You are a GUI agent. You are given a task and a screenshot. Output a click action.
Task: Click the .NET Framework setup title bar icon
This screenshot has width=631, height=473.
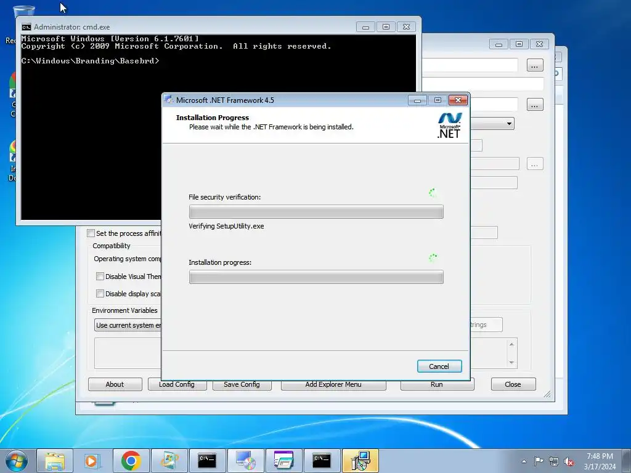pyautogui.click(x=169, y=100)
